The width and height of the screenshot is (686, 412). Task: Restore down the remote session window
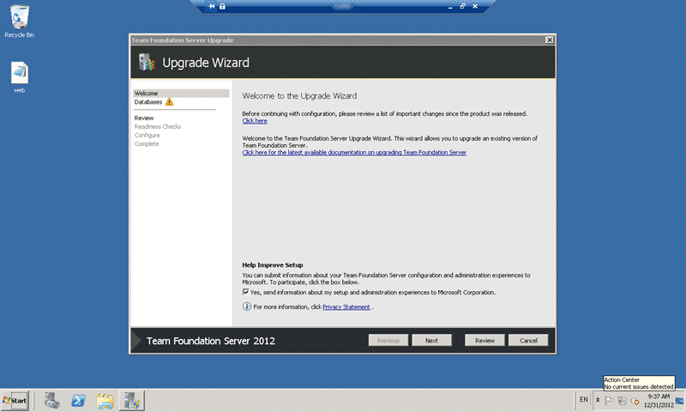[462, 6]
